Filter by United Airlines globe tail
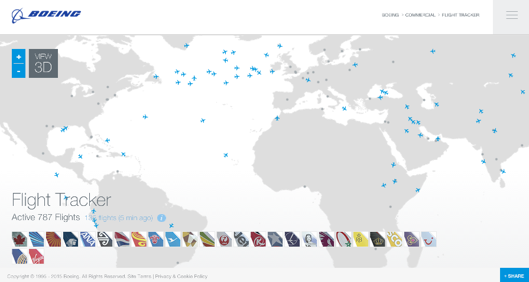This screenshot has width=529, height=282. pos(20,256)
